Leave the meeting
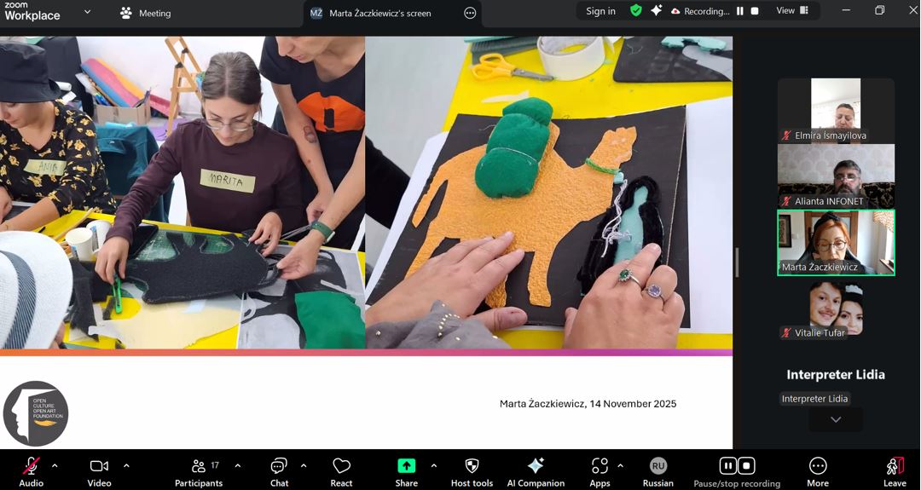This screenshot has width=921, height=490. pos(895,466)
